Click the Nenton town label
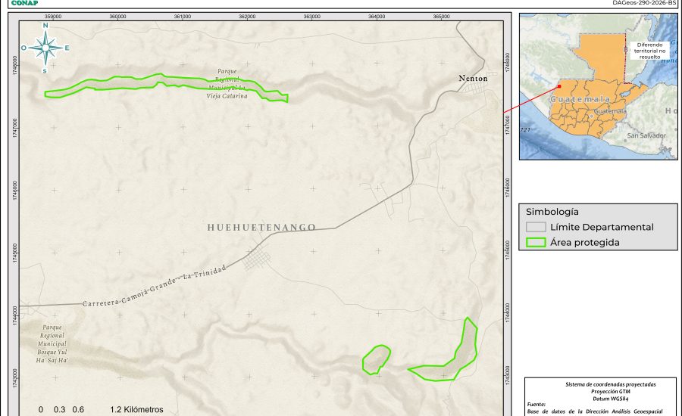The width and height of the screenshot is (682, 416). [473, 78]
